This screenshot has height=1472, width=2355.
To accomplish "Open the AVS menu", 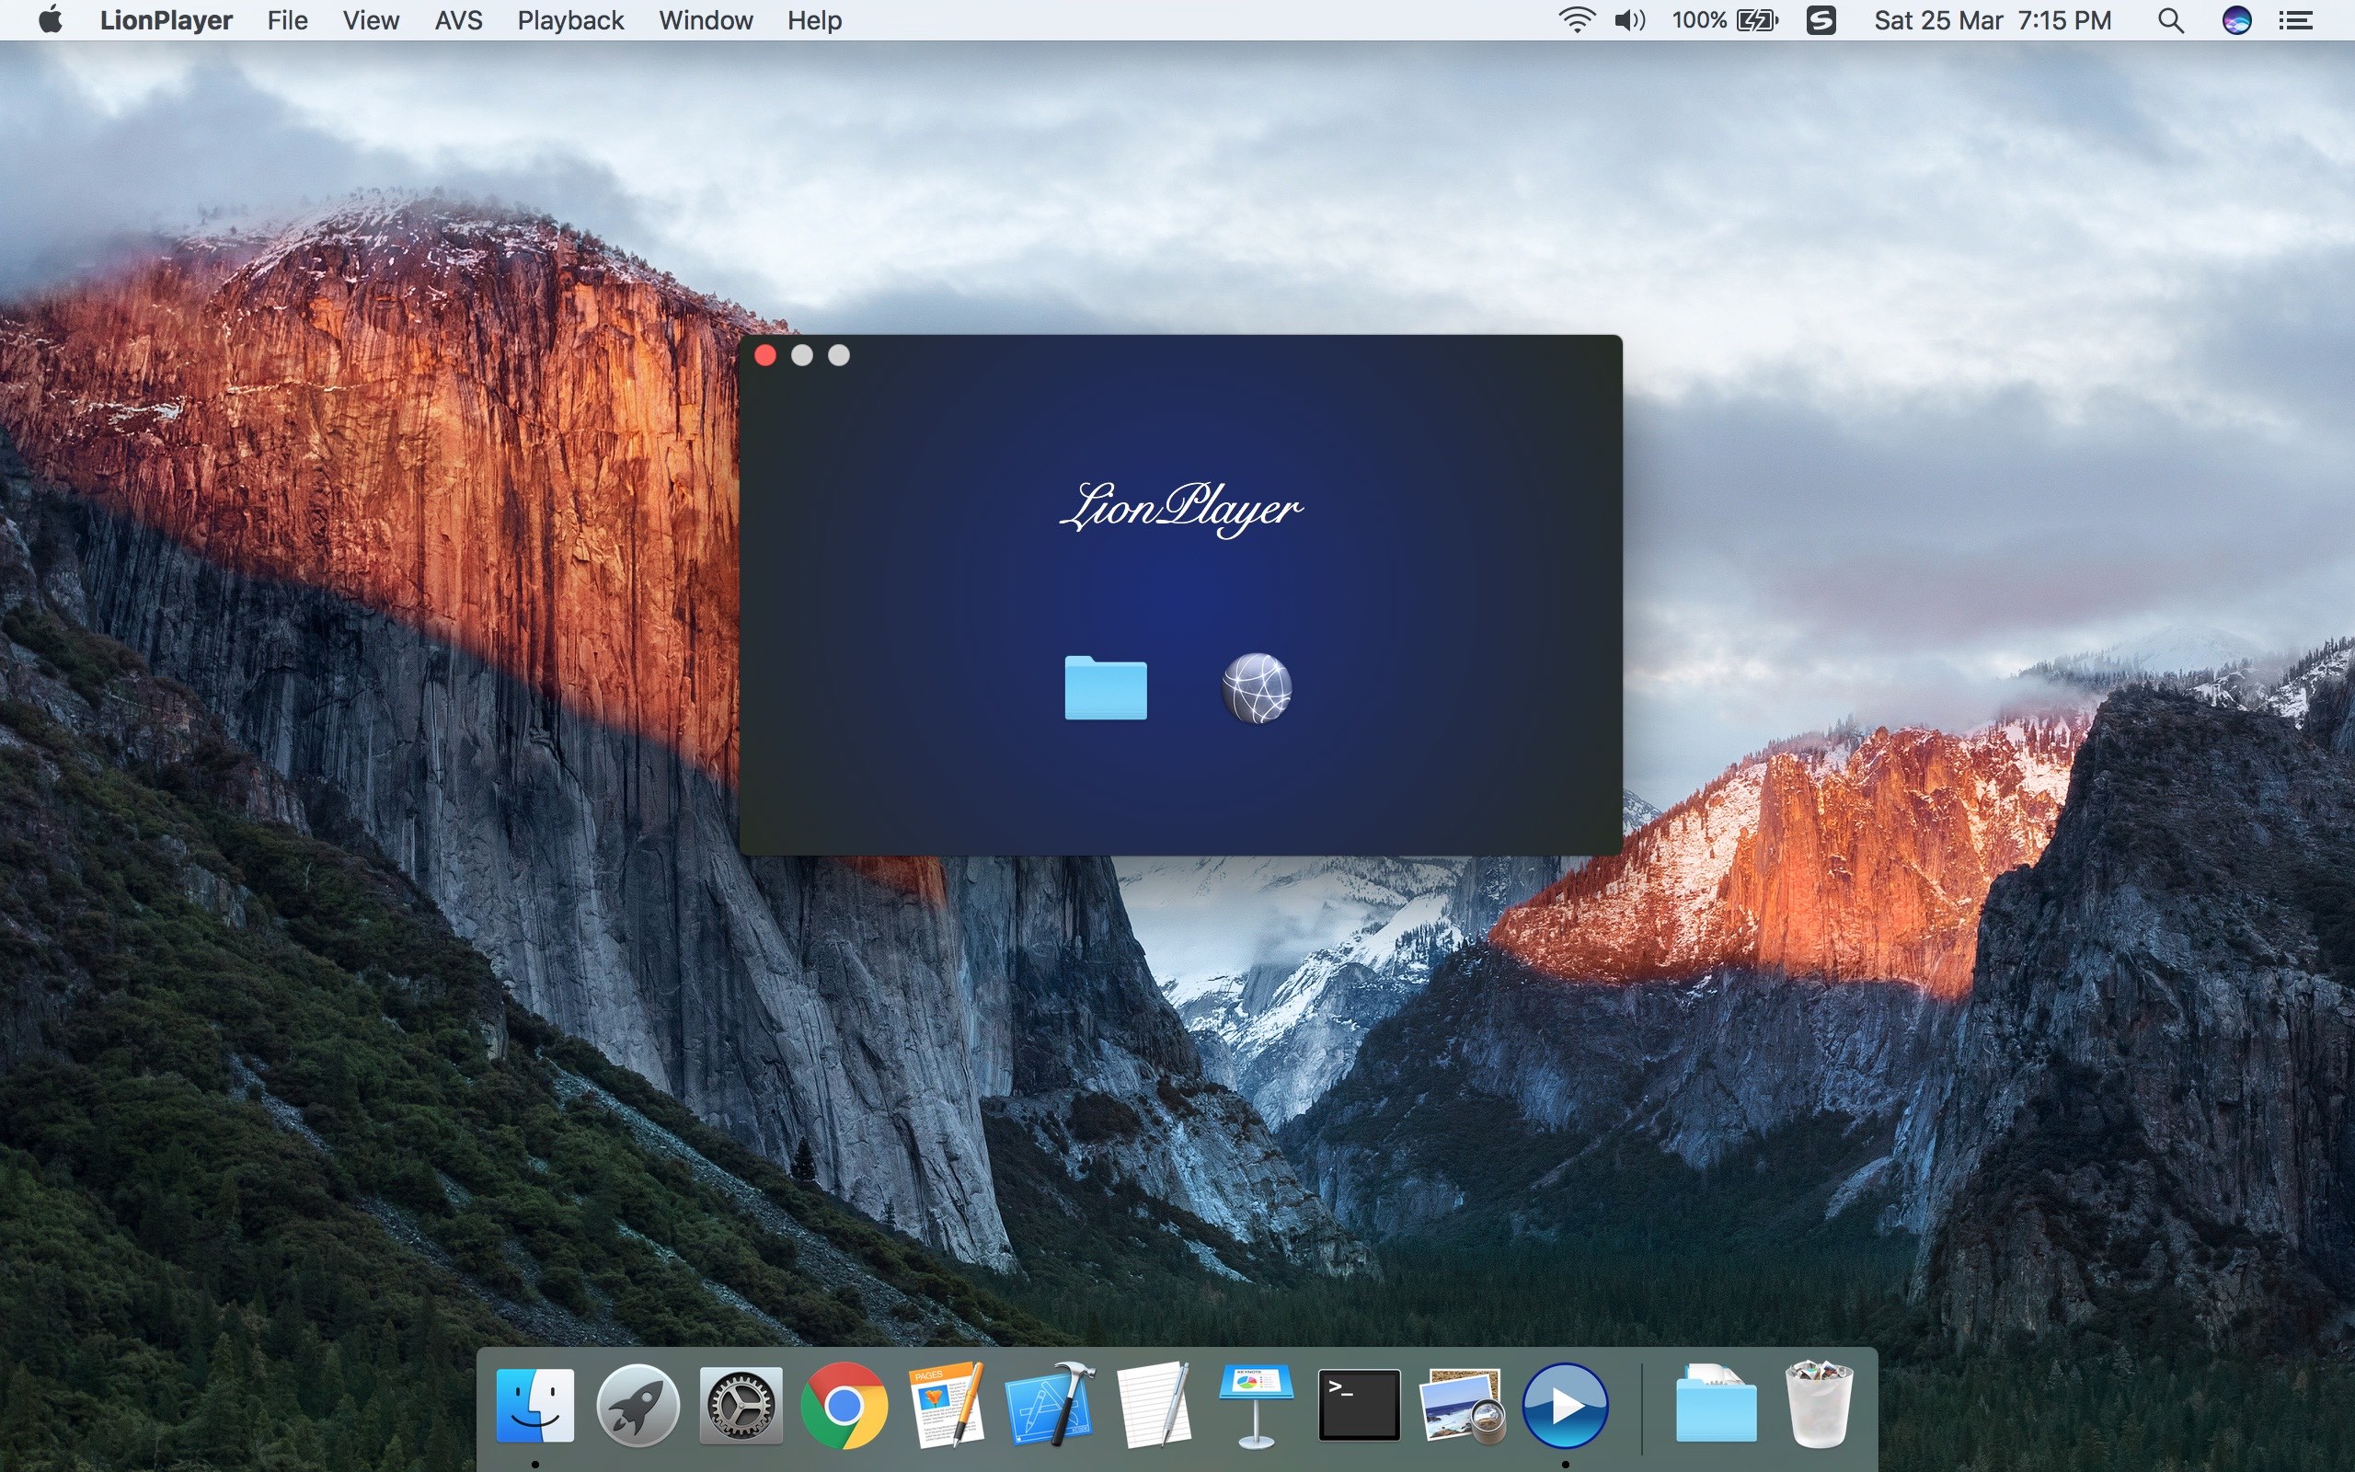I will pos(457,19).
